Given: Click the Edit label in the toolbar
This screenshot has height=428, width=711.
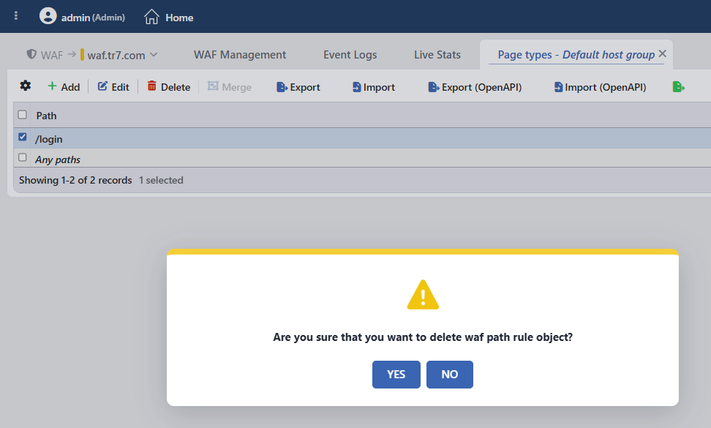Looking at the screenshot, I should click(x=120, y=87).
